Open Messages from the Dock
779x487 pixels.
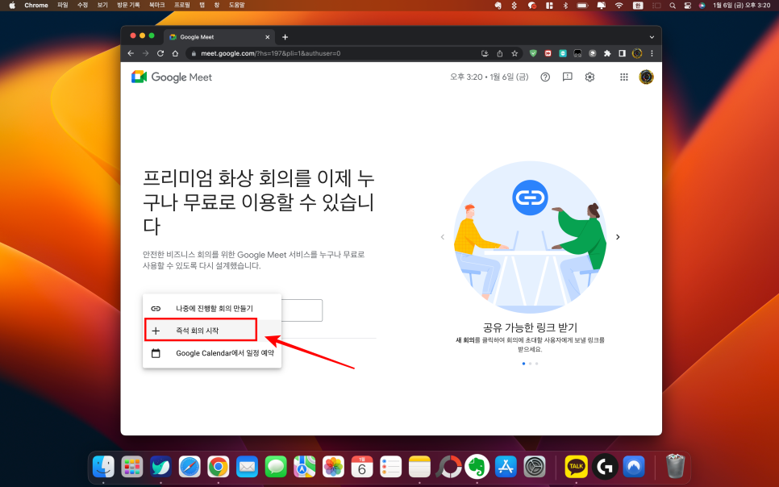point(276,467)
